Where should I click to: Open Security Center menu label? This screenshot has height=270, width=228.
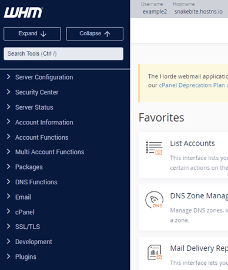(x=36, y=92)
